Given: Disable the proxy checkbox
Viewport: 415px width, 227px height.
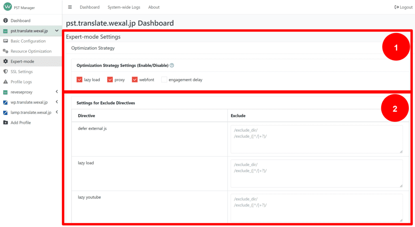Looking at the screenshot, I should click(110, 80).
